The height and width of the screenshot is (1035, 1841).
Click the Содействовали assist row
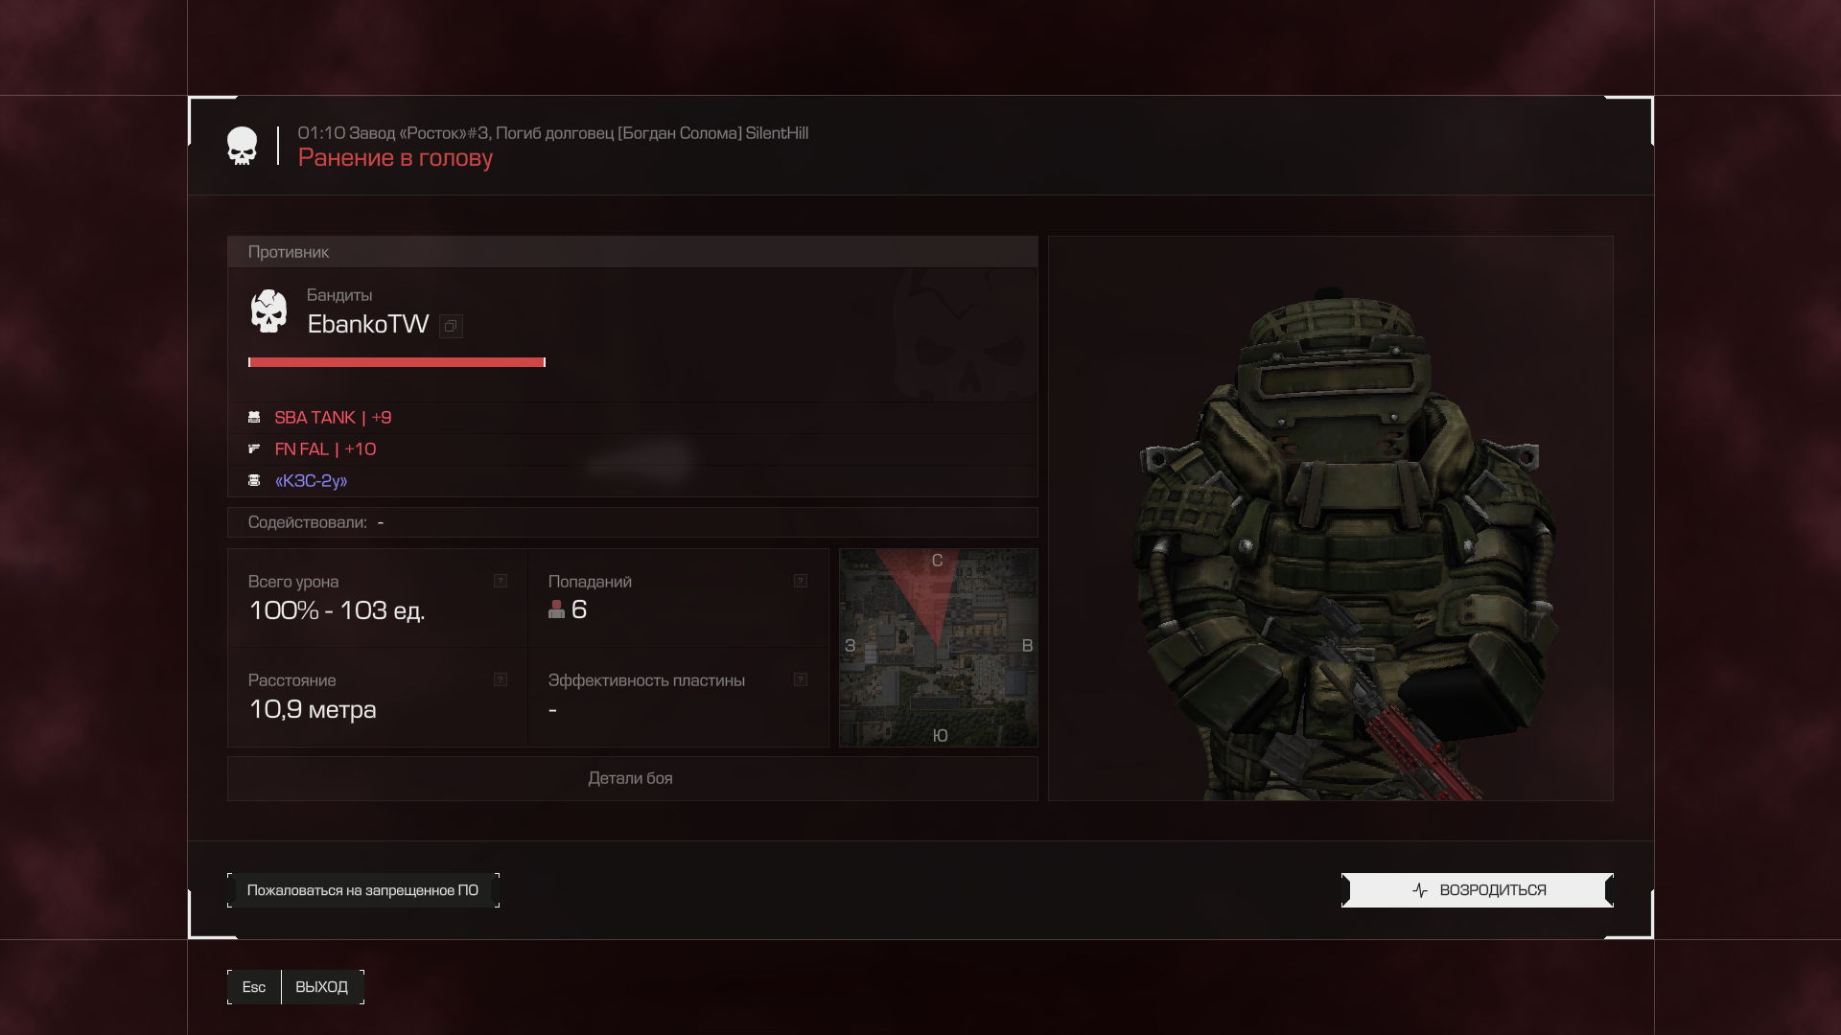point(632,522)
